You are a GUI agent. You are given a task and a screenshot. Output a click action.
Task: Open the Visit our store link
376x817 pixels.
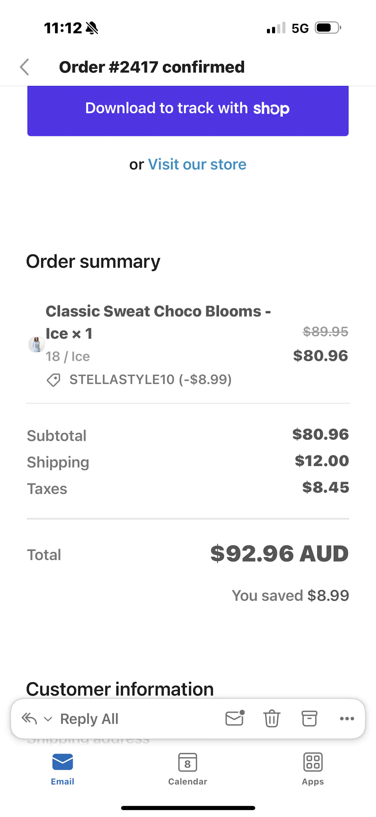(197, 165)
